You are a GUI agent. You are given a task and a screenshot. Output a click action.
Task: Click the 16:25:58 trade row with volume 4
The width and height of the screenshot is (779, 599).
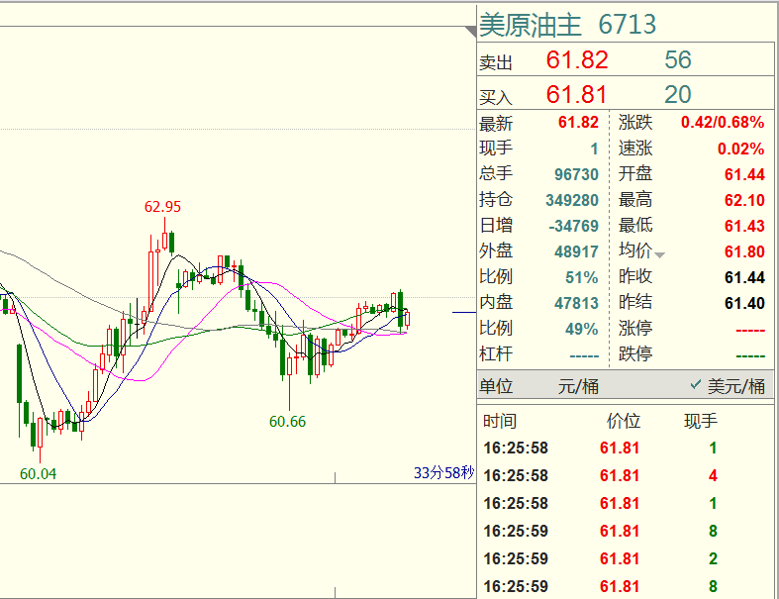[x=625, y=475]
